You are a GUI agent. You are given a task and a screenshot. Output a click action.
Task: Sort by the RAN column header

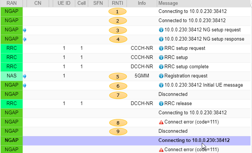tap(11, 3)
